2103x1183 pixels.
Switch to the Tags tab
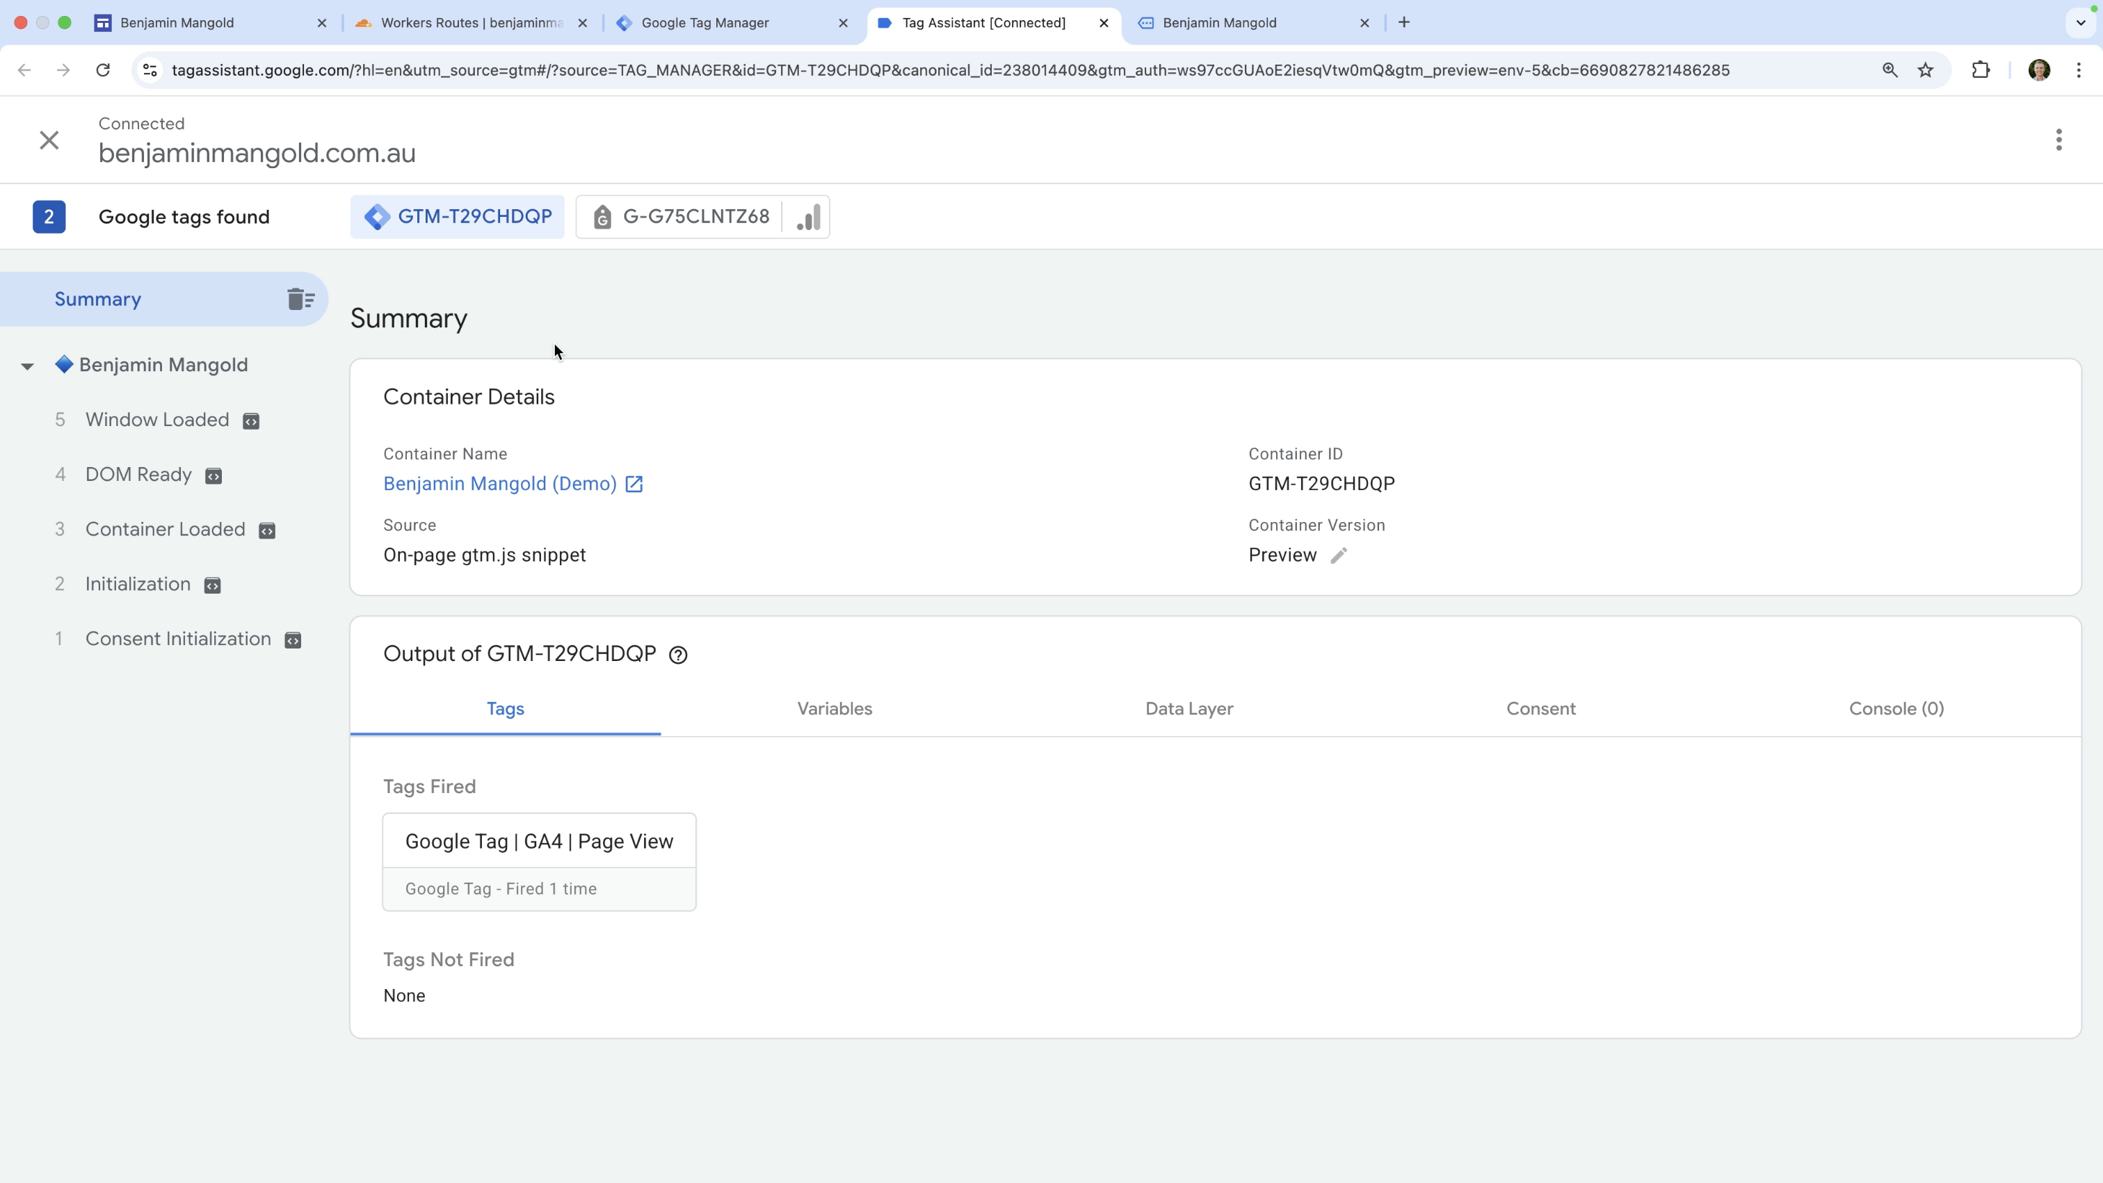click(506, 709)
